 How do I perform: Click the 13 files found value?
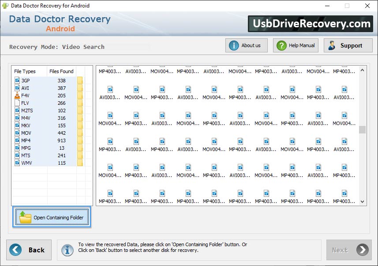pos(62,148)
